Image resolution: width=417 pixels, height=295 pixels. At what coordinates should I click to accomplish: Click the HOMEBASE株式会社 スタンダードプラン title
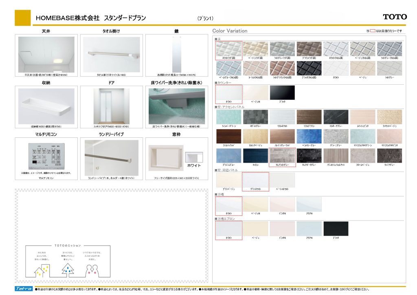tap(91, 18)
